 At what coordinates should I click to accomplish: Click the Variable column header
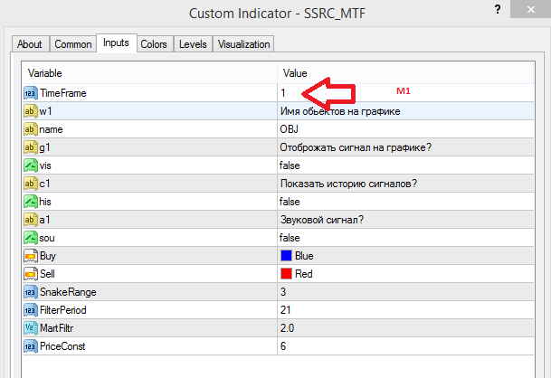click(x=150, y=73)
